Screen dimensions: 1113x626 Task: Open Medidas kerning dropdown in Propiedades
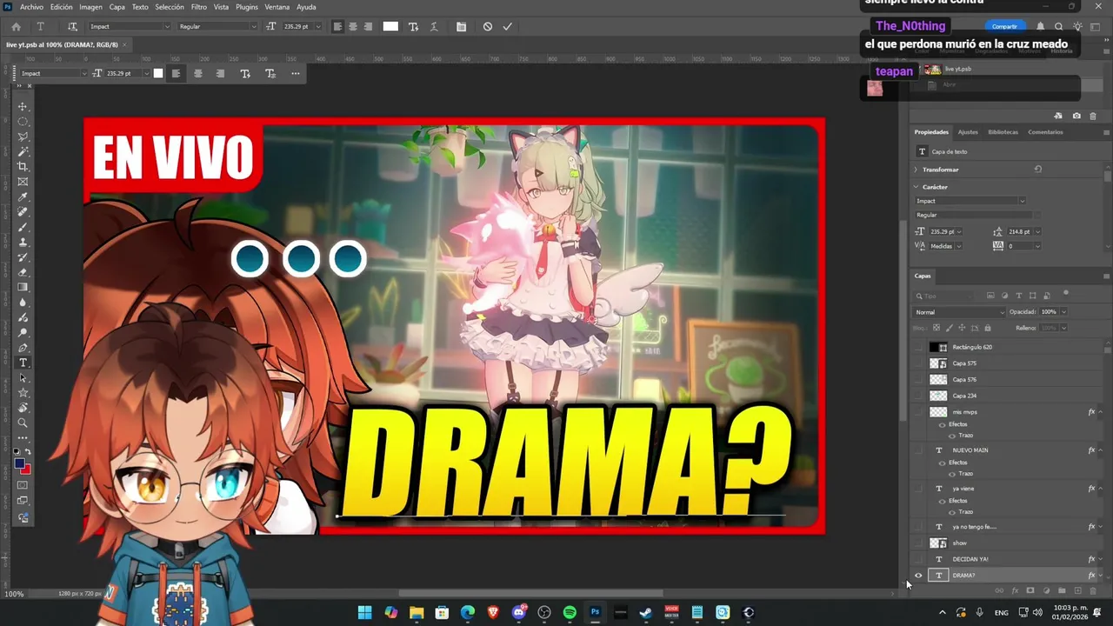click(959, 246)
